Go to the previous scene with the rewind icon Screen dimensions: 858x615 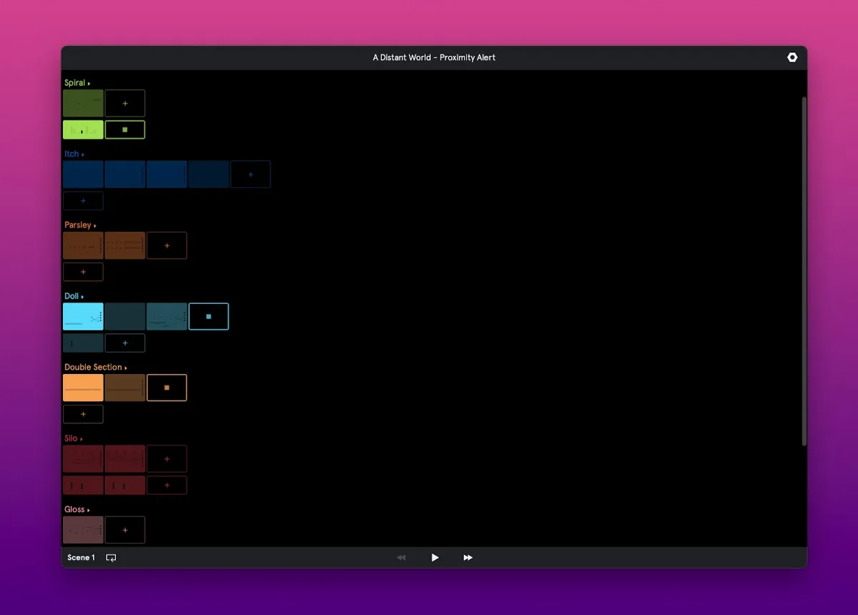pos(401,558)
